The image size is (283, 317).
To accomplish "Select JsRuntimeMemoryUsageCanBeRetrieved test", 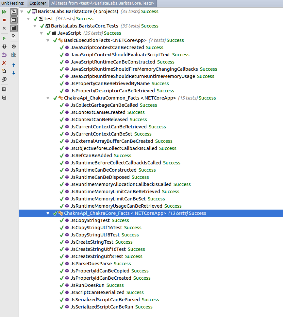I will (116, 206).
